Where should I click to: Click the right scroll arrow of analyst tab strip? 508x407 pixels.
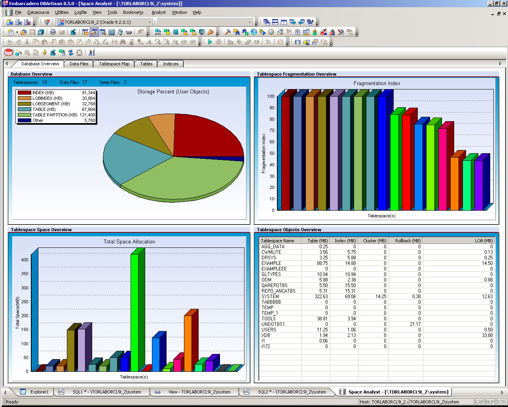point(500,64)
